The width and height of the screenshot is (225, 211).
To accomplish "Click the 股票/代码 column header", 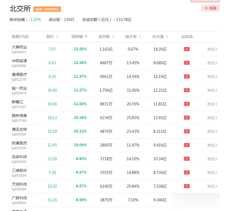I will coord(20,37).
